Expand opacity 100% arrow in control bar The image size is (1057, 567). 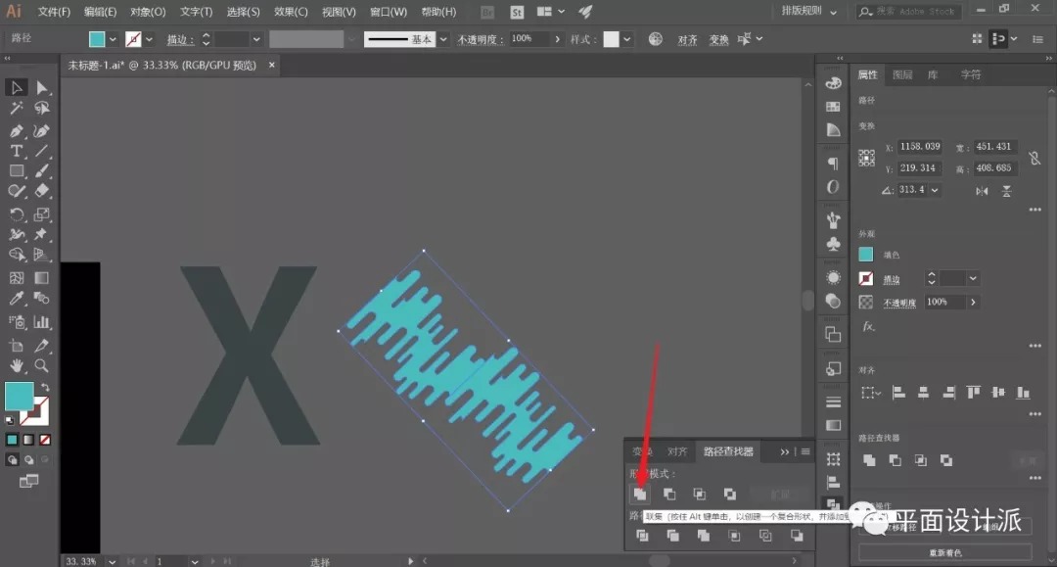click(x=557, y=39)
